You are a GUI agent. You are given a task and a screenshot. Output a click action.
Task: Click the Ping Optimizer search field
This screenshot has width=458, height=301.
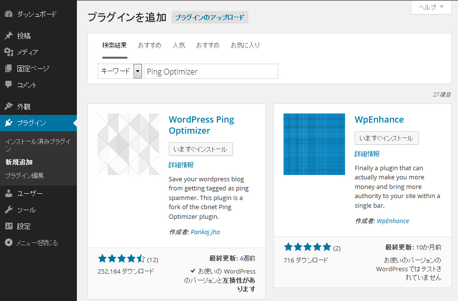tap(211, 71)
